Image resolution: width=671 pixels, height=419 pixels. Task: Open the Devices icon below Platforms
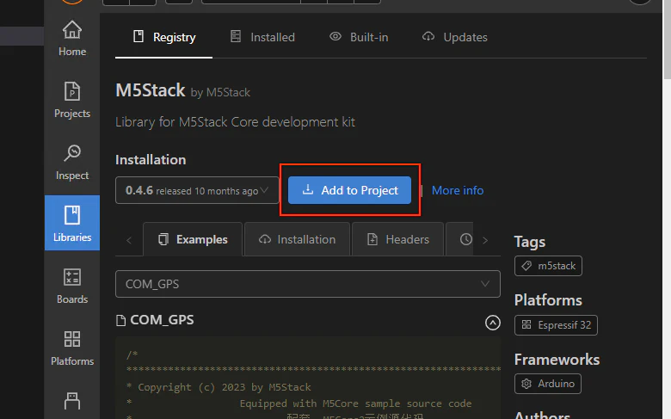72,402
